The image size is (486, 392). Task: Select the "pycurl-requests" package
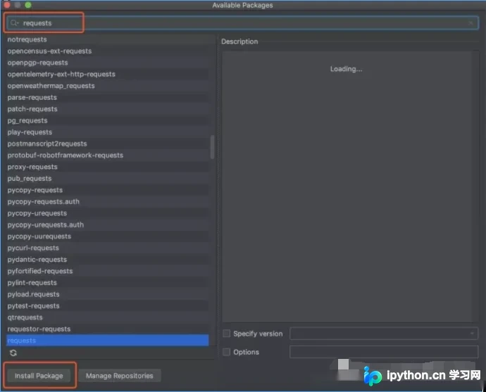pos(108,248)
